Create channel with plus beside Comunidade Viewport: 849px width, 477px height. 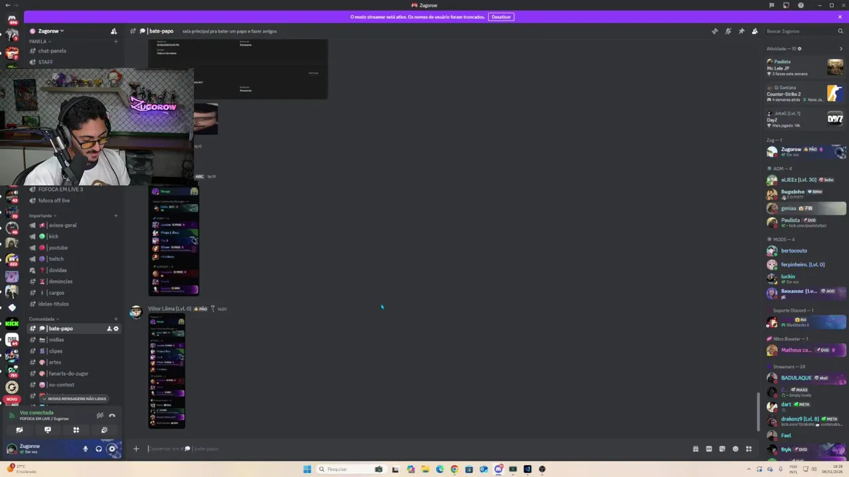point(115,319)
